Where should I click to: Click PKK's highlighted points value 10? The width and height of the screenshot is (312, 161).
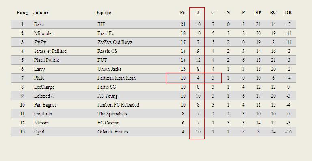183,78
